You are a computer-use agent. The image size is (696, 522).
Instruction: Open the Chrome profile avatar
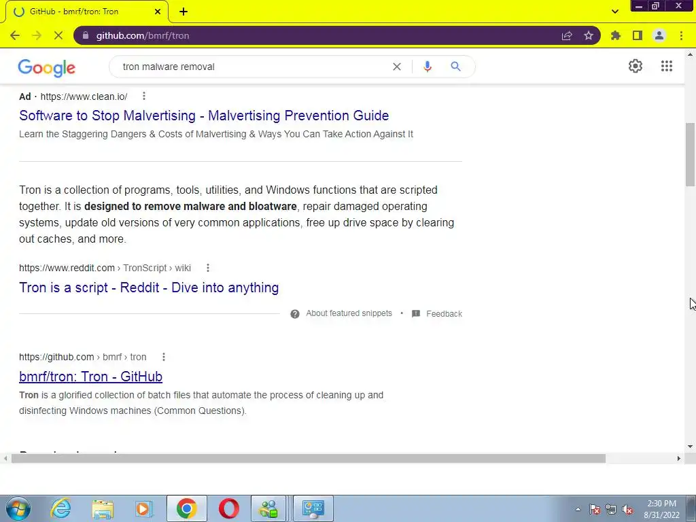(x=659, y=35)
